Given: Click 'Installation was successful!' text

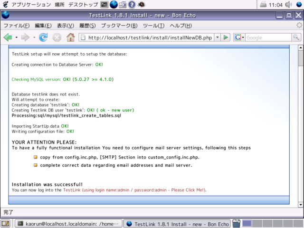Looking at the screenshot, I should (x=47, y=184).
